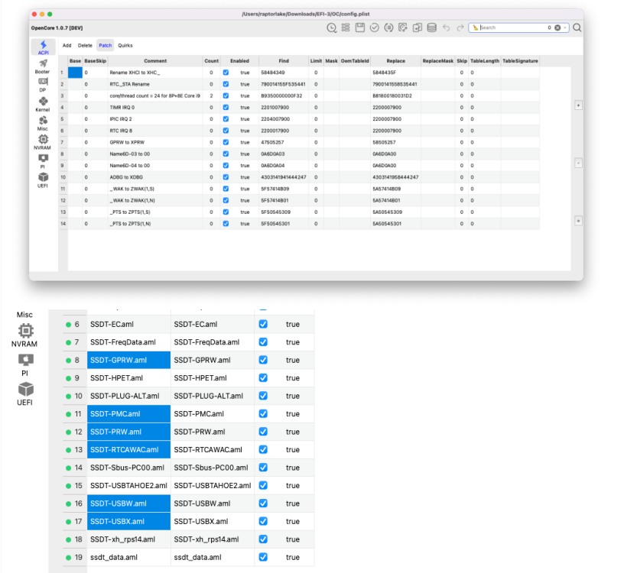Clear search with the X icon

[557, 28]
